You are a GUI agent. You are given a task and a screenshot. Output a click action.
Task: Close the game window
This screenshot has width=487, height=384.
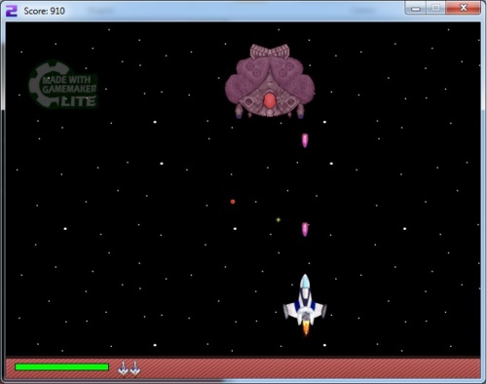(x=464, y=9)
